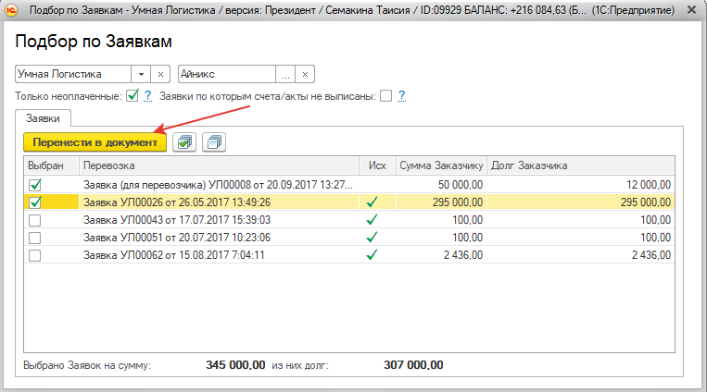
Task: Sort by the Исх column header
Action: click(377, 165)
